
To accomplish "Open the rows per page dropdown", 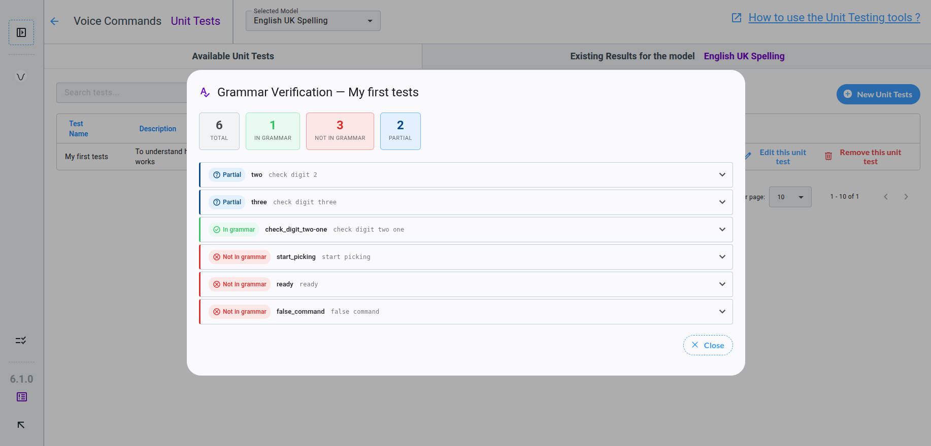I will click(790, 197).
